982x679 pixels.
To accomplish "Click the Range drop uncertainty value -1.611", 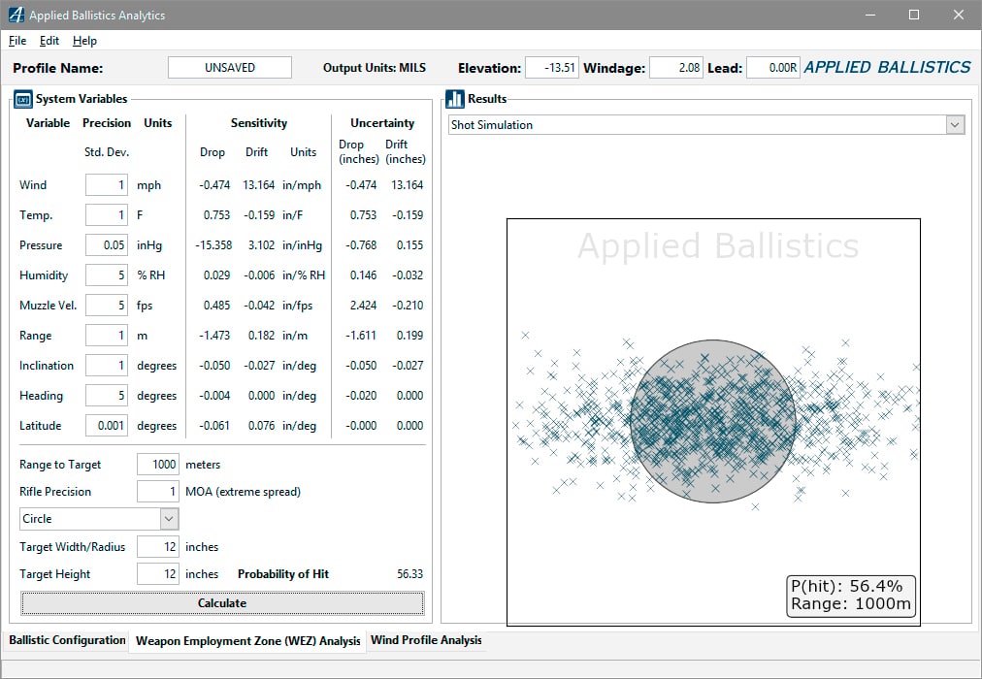I will (x=361, y=336).
